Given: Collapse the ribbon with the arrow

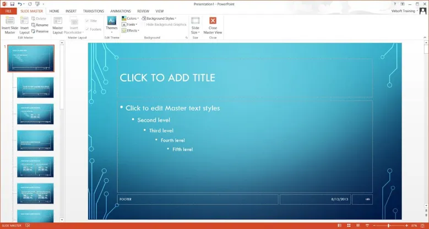Looking at the screenshot, I should point(425,37).
